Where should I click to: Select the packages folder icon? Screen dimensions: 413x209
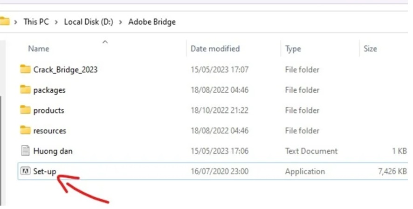point(25,90)
